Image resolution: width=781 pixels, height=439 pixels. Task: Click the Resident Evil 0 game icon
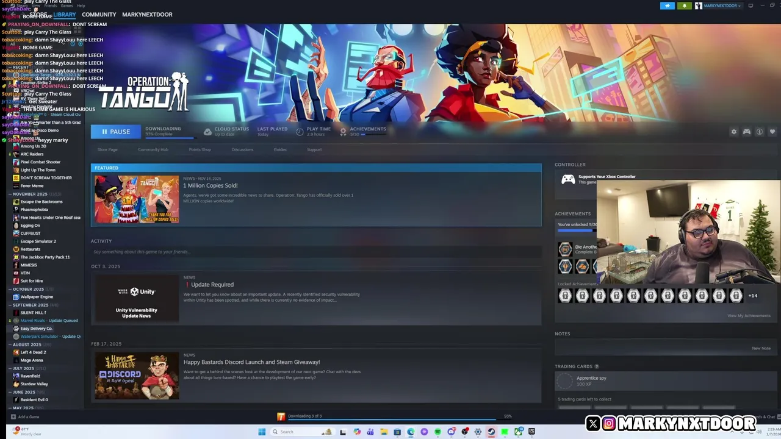coord(16,400)
